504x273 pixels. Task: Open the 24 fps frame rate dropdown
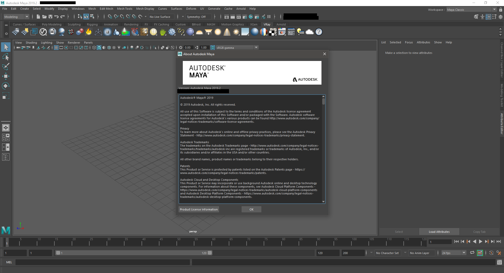point(454,253)
